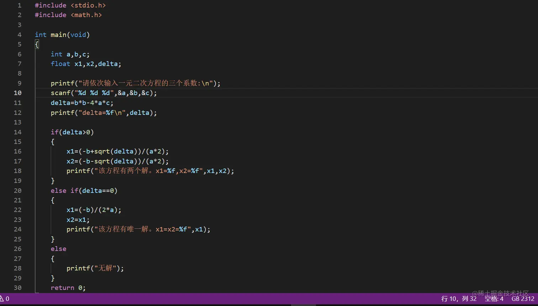Click the "x2=(-b-sqrt(delta))/(a*2);" statement
Screen dimensions: 538x306
117,161
